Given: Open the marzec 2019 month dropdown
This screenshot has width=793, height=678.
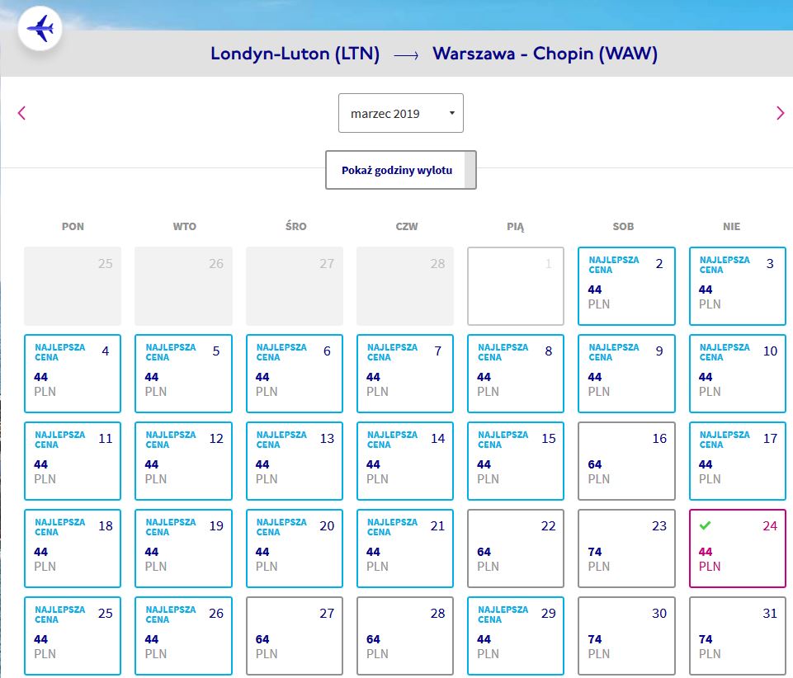Looking at the screenshot, I should (x=400, y=113).
